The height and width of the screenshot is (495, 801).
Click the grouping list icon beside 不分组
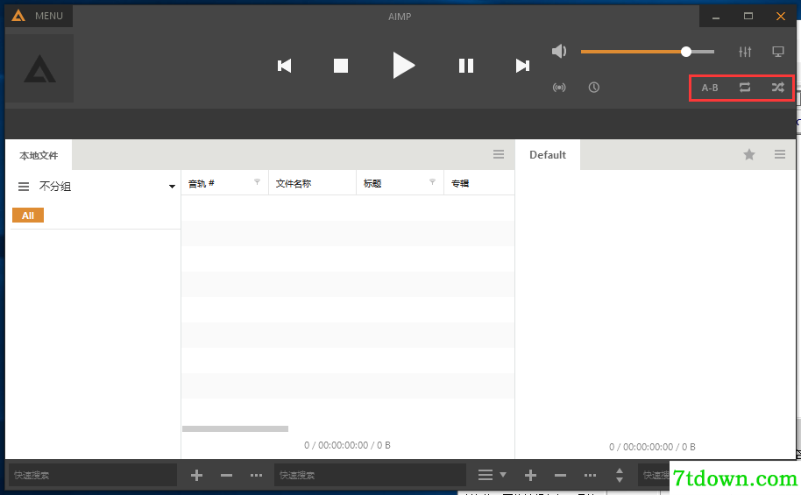(24, 187)
